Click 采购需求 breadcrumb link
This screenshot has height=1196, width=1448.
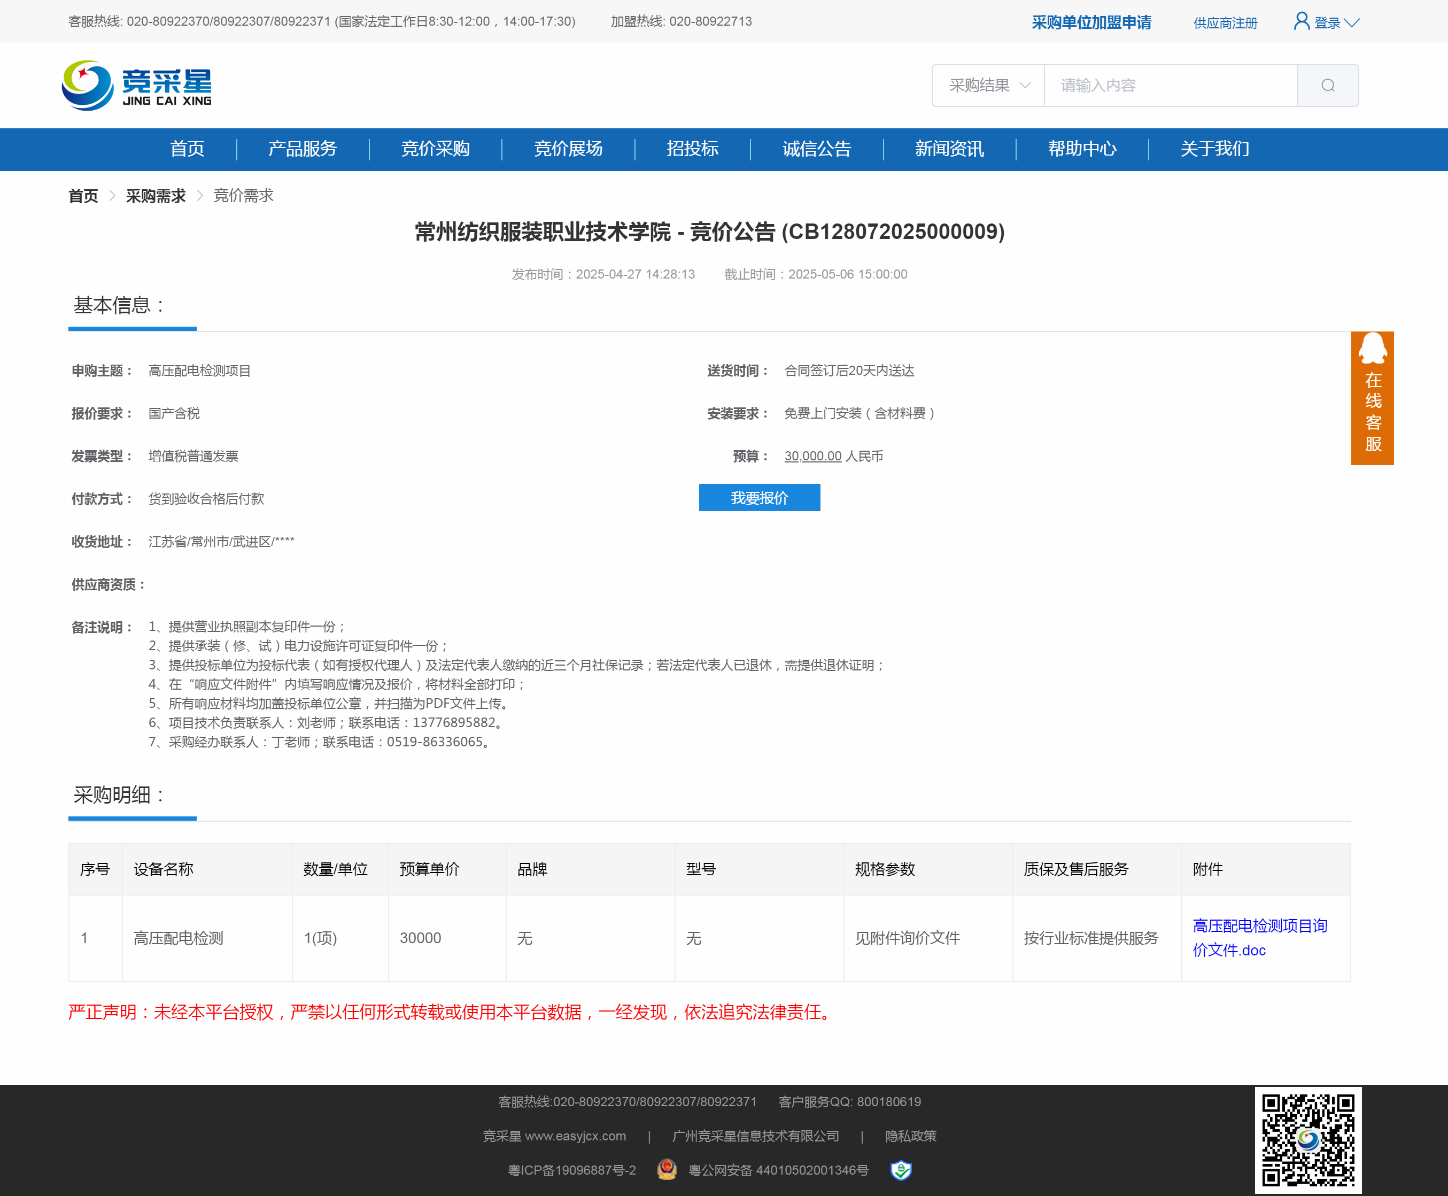(x=156, y=196)
